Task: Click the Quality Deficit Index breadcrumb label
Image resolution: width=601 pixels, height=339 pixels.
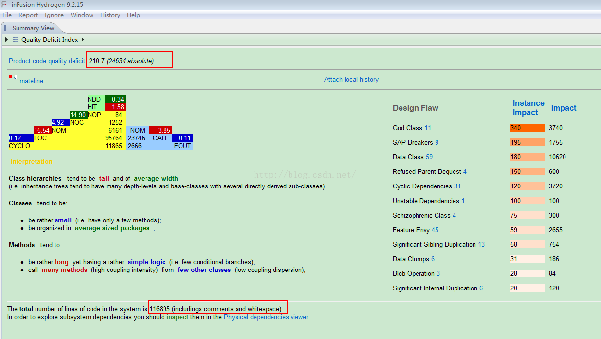Action: point(50,40)
